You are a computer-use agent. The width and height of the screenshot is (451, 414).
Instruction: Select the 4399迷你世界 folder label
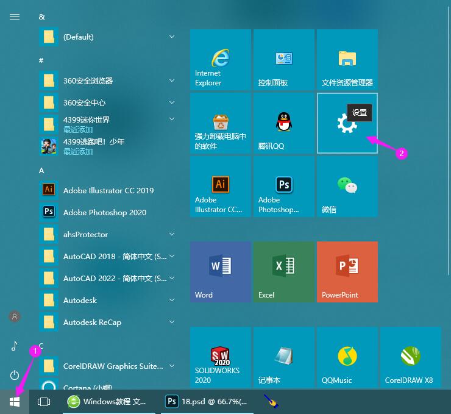click(x=87, y=120)
